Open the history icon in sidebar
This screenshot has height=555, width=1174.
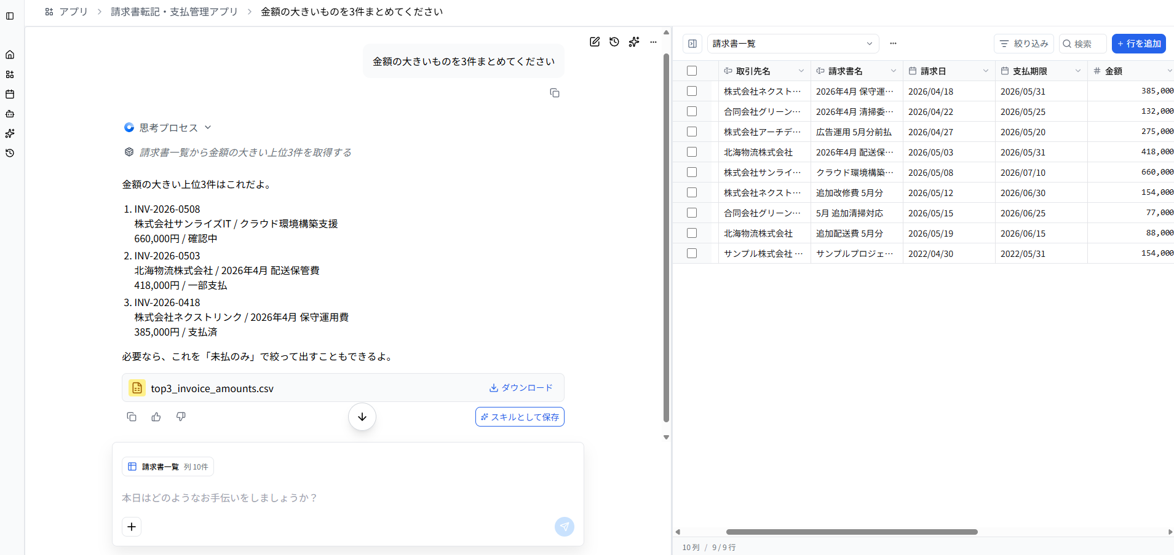tap(10, 153)
